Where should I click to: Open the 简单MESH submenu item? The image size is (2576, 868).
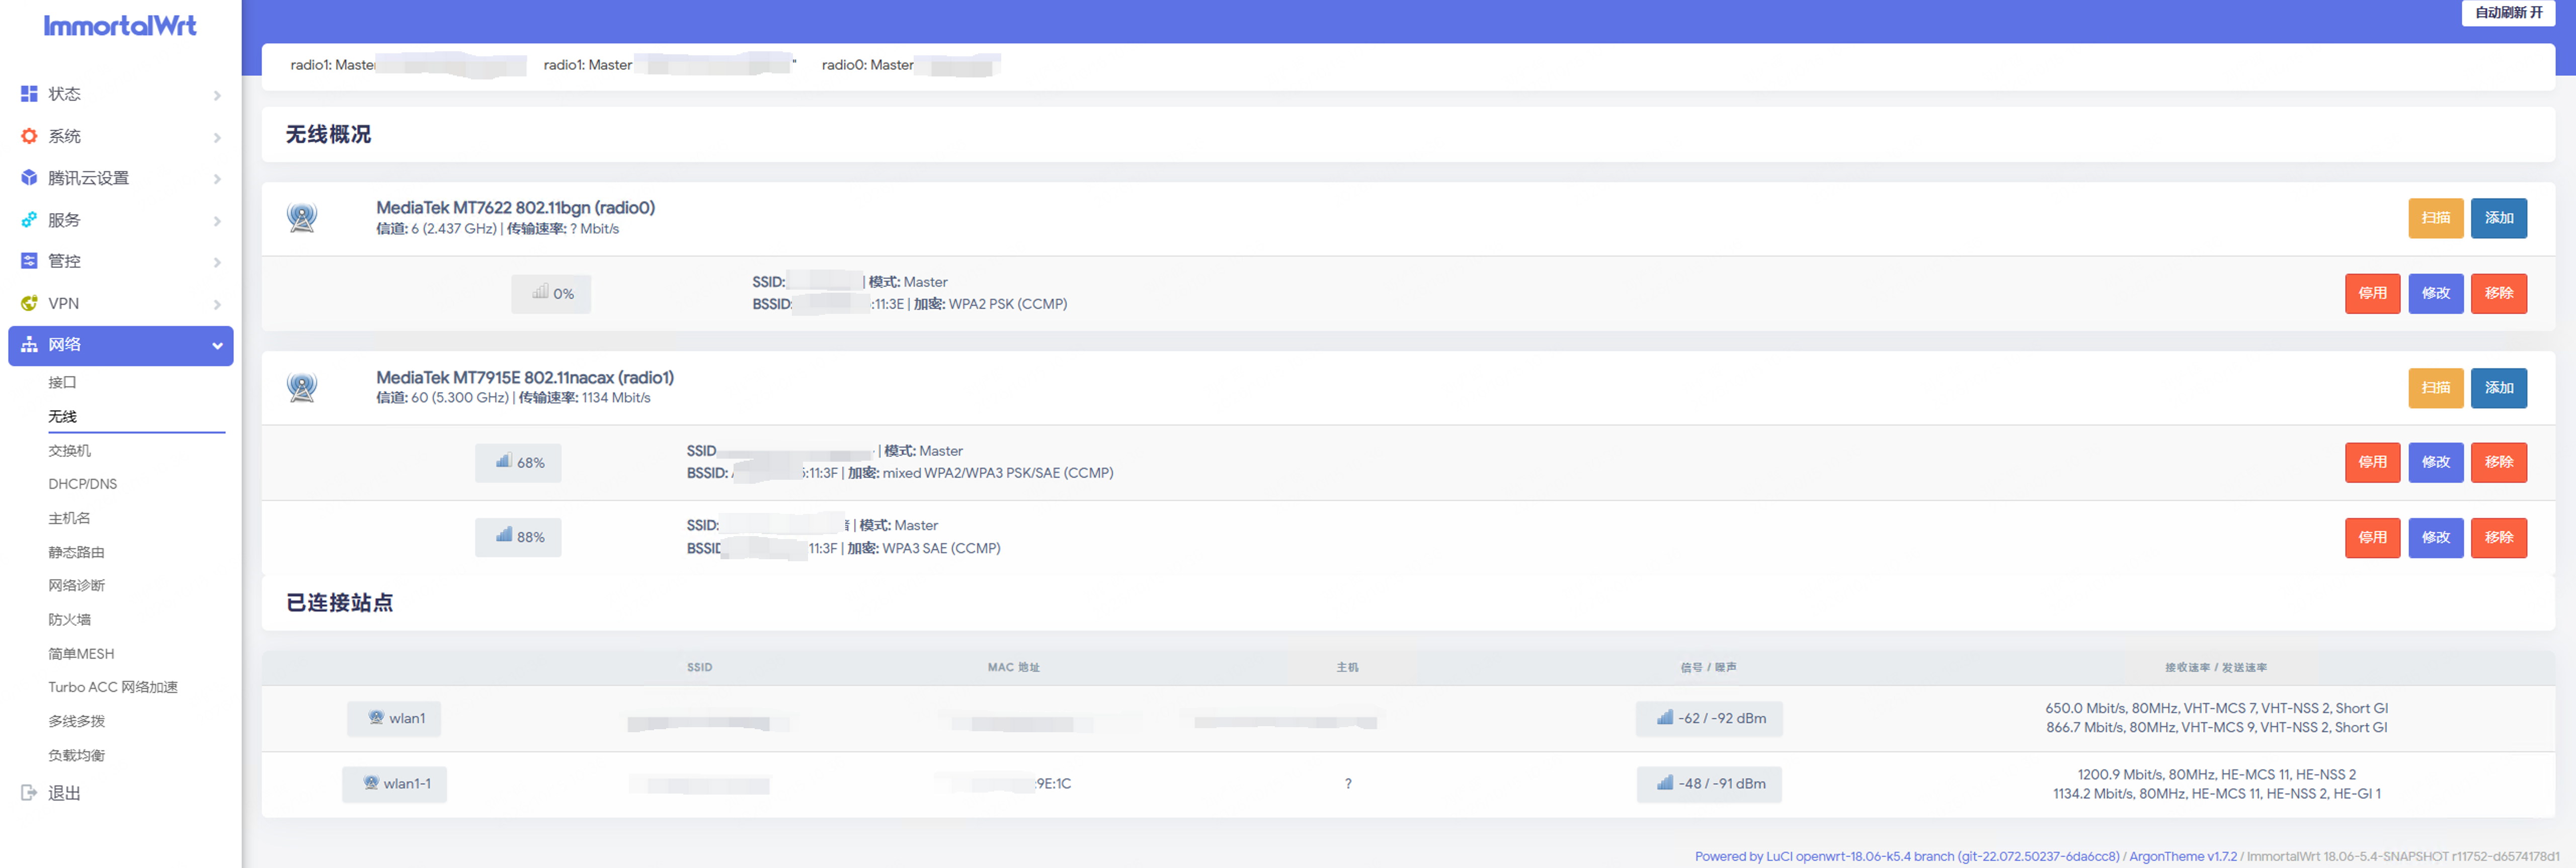(81, 654)
